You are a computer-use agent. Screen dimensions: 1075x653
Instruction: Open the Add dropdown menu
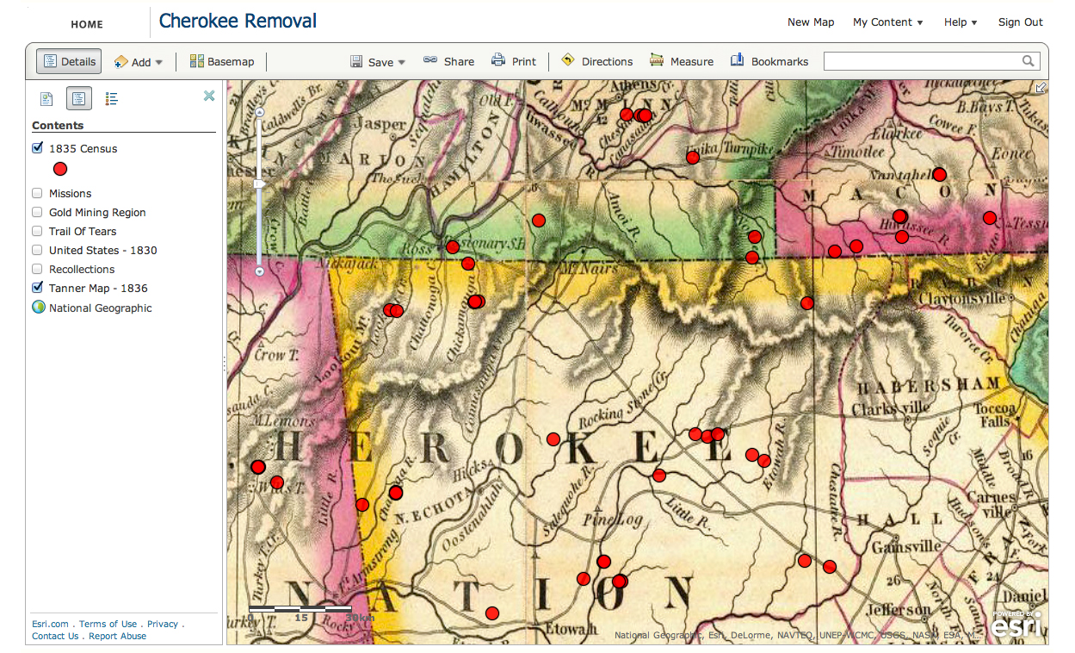pyautogui.click(x=138, y=62)
